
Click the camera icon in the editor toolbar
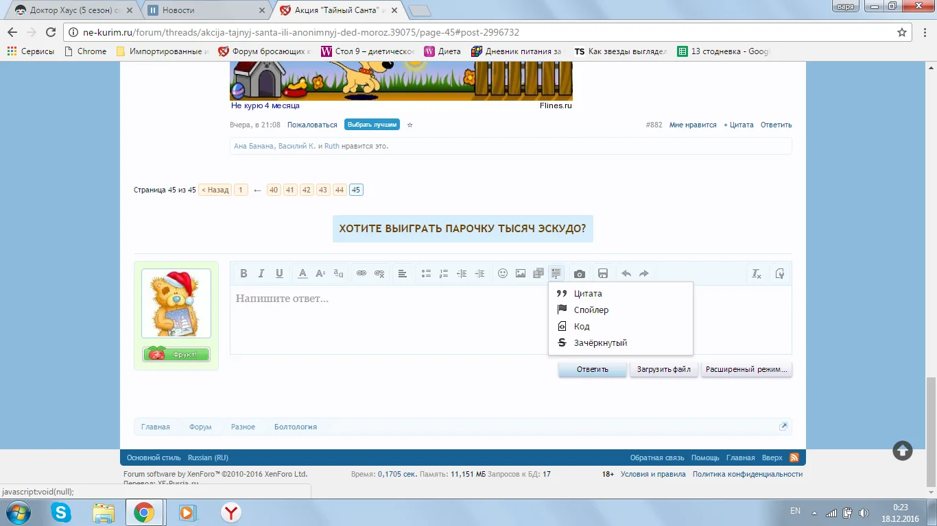point(580,273)
